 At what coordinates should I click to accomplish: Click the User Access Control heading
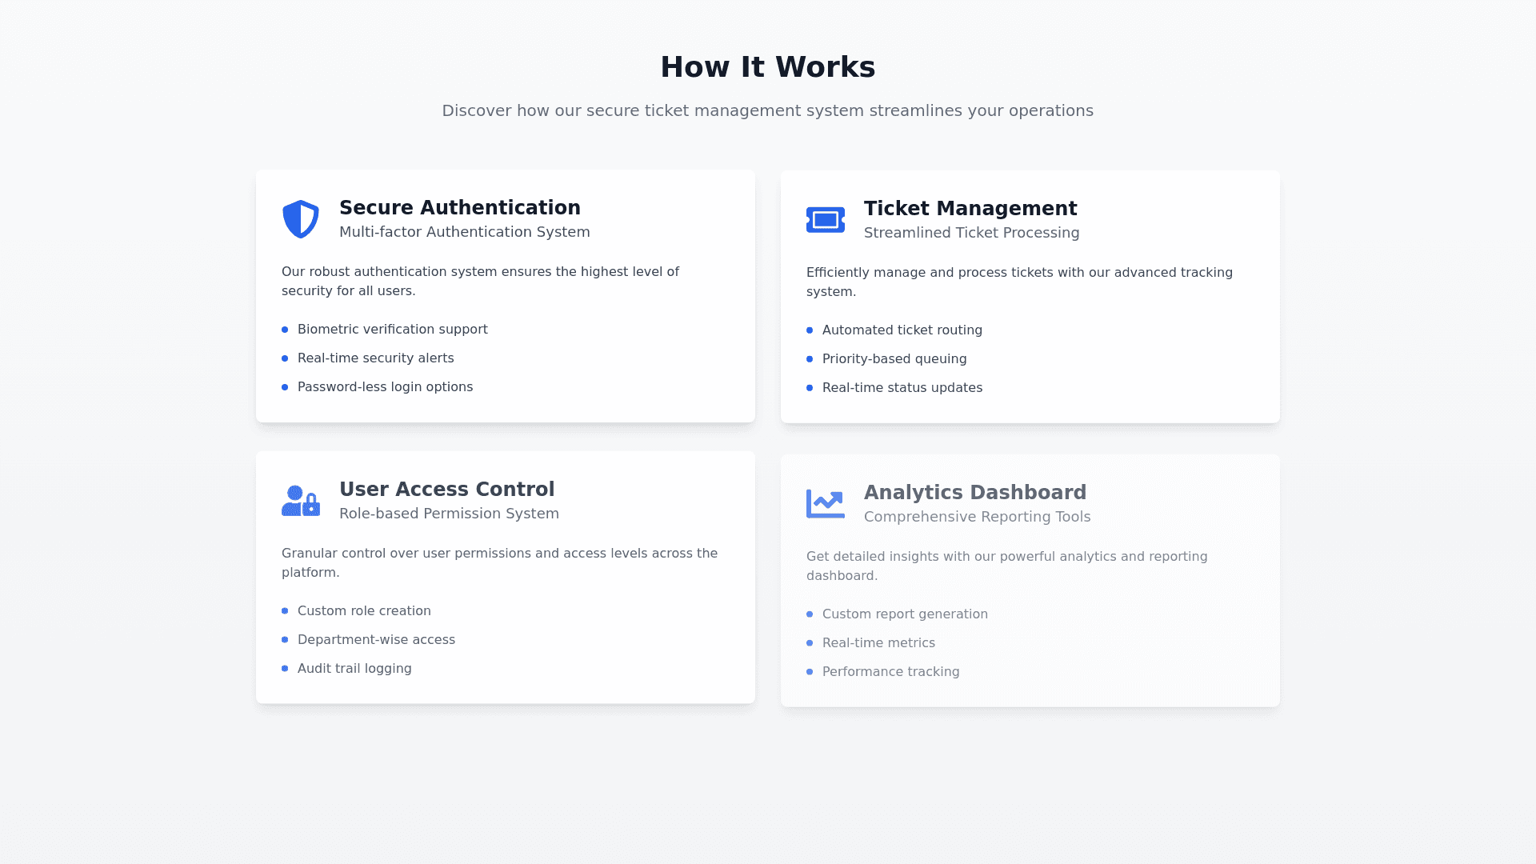pyautogui.click(x=446, y=490)
